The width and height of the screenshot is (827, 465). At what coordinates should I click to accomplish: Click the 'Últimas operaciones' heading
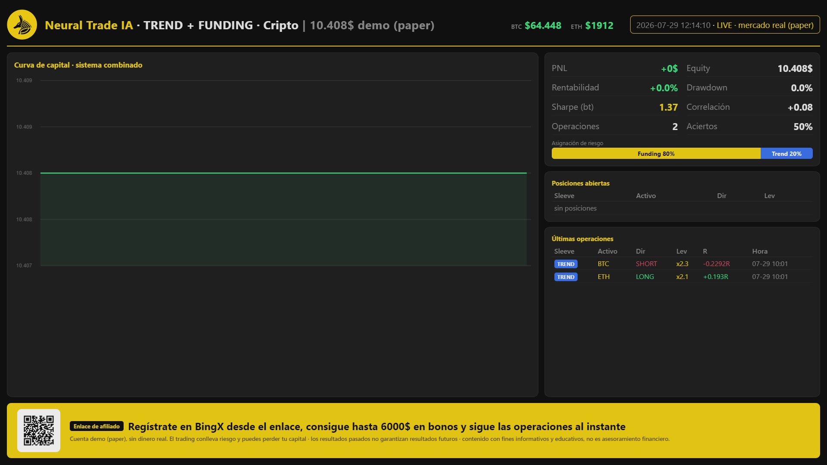coord(582,239)
